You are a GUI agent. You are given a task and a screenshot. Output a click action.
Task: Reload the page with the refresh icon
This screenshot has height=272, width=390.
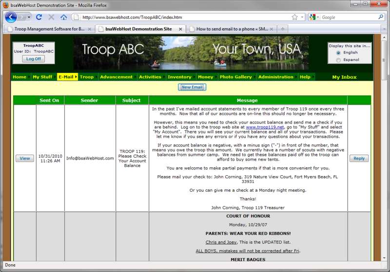[x=39, y=17]
